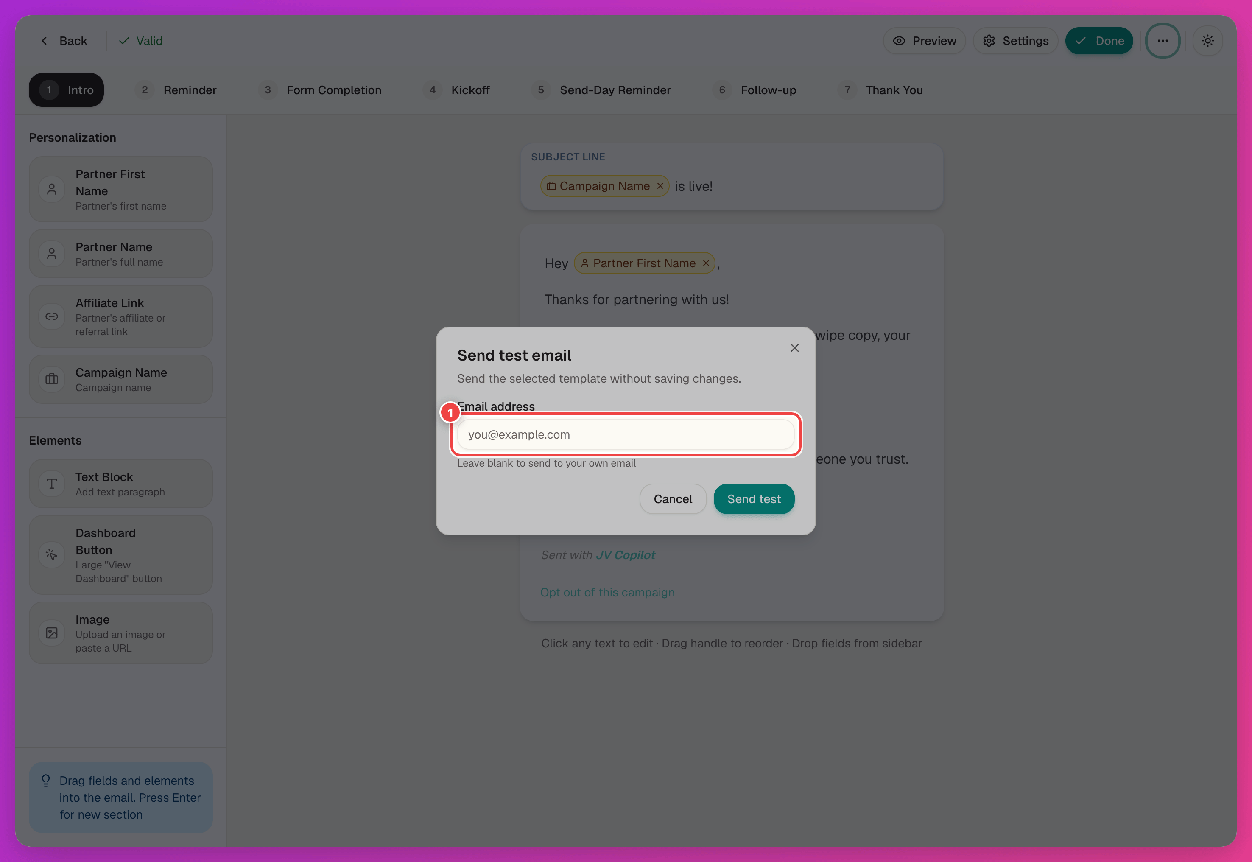Click the Personalization section heading
This screenshot has width=1252, height=862.
(x=73, y=138)
